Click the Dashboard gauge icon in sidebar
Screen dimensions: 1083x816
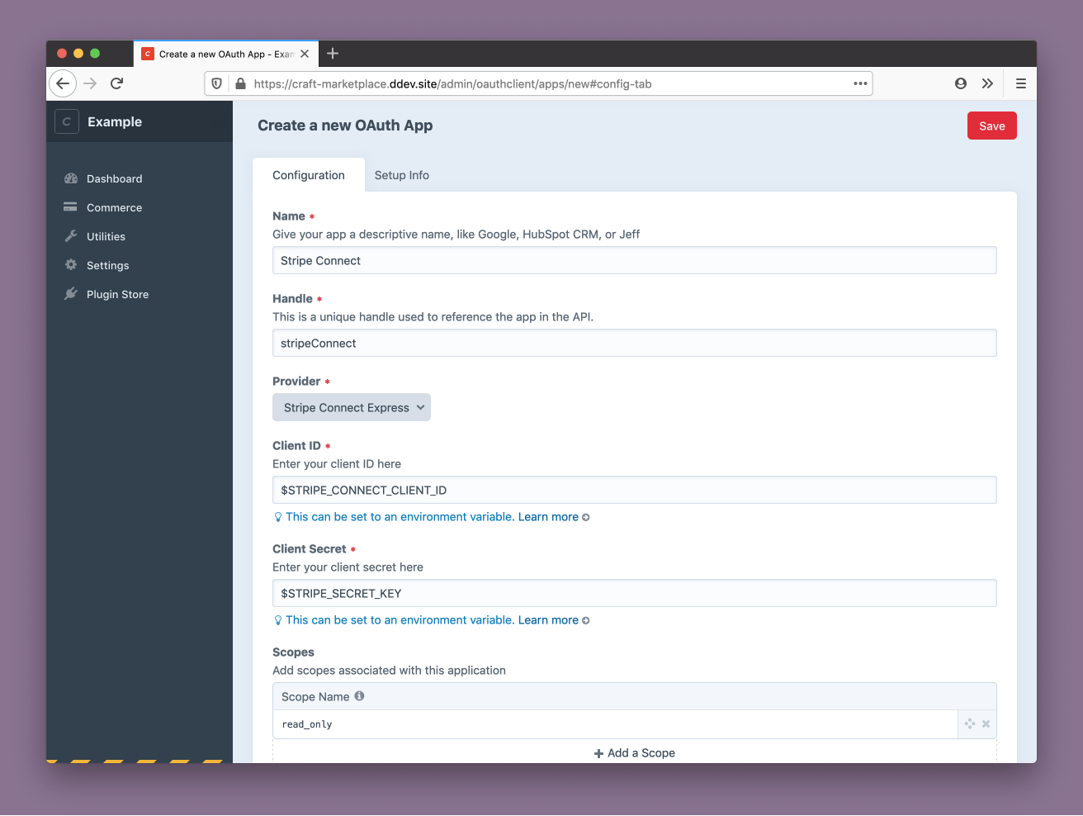point(71,178)
